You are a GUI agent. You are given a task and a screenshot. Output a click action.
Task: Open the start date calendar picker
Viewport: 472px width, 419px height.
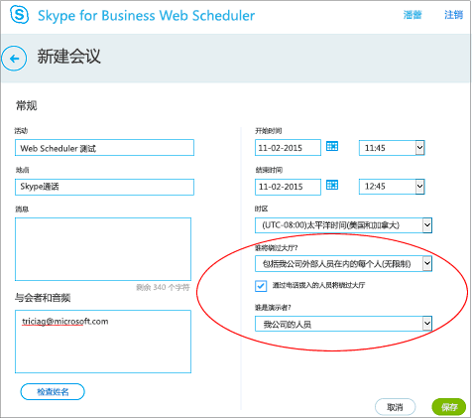tap(332, 146)
